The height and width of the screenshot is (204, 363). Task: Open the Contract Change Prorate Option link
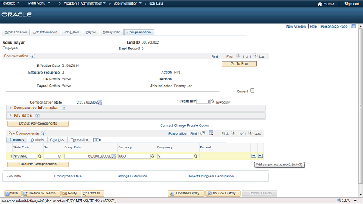pyautogui.click(x=184, y=125)
